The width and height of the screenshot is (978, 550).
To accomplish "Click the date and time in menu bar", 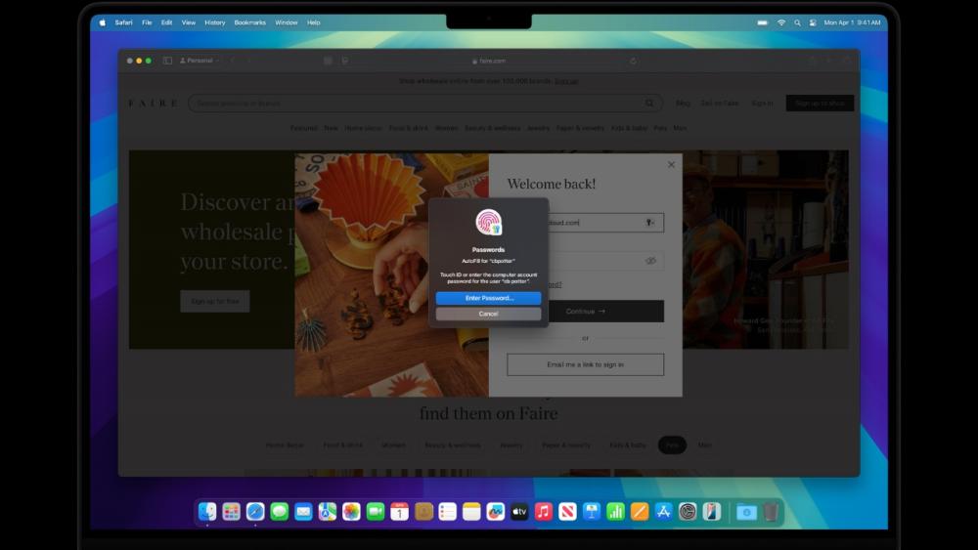I will [x=852, y=22].
